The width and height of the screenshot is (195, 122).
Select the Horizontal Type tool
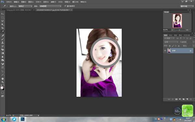click(x=3, y=68)
